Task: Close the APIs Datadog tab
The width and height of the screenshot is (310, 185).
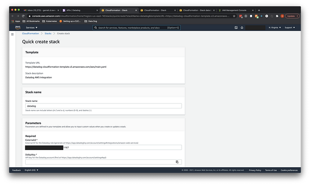Action: pos(97,10)
